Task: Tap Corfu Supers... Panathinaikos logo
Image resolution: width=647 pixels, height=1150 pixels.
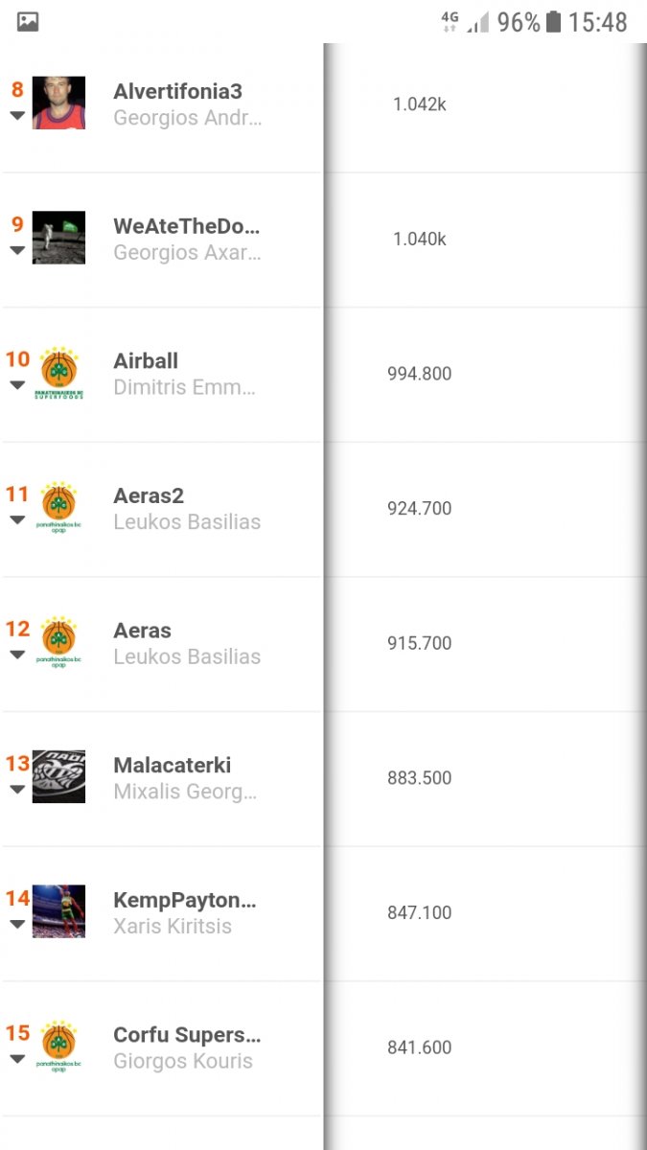Action: (x=59, y=1046)
